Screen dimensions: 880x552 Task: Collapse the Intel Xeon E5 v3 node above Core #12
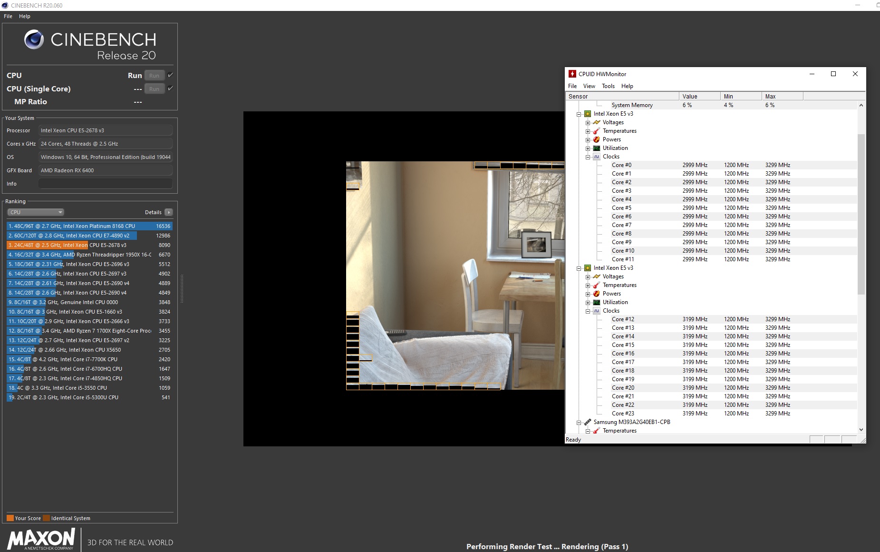point(579,268)
